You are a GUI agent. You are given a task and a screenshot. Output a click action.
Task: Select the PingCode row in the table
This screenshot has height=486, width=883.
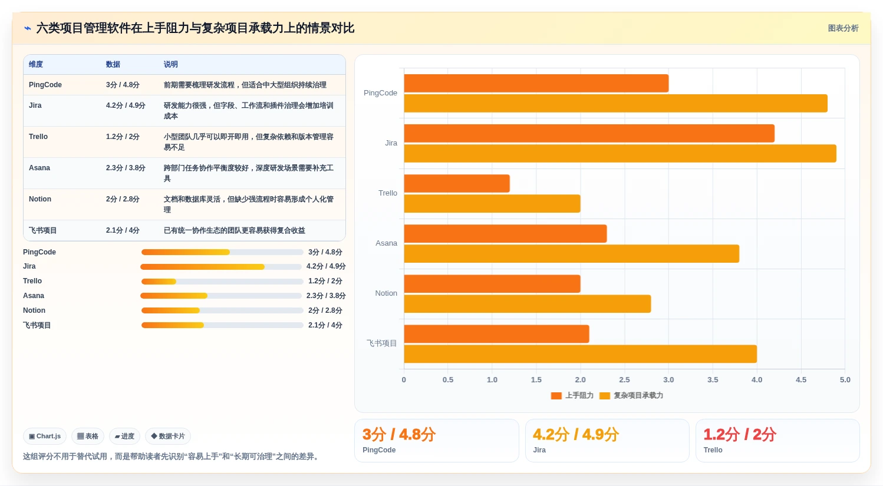point(184,85)
